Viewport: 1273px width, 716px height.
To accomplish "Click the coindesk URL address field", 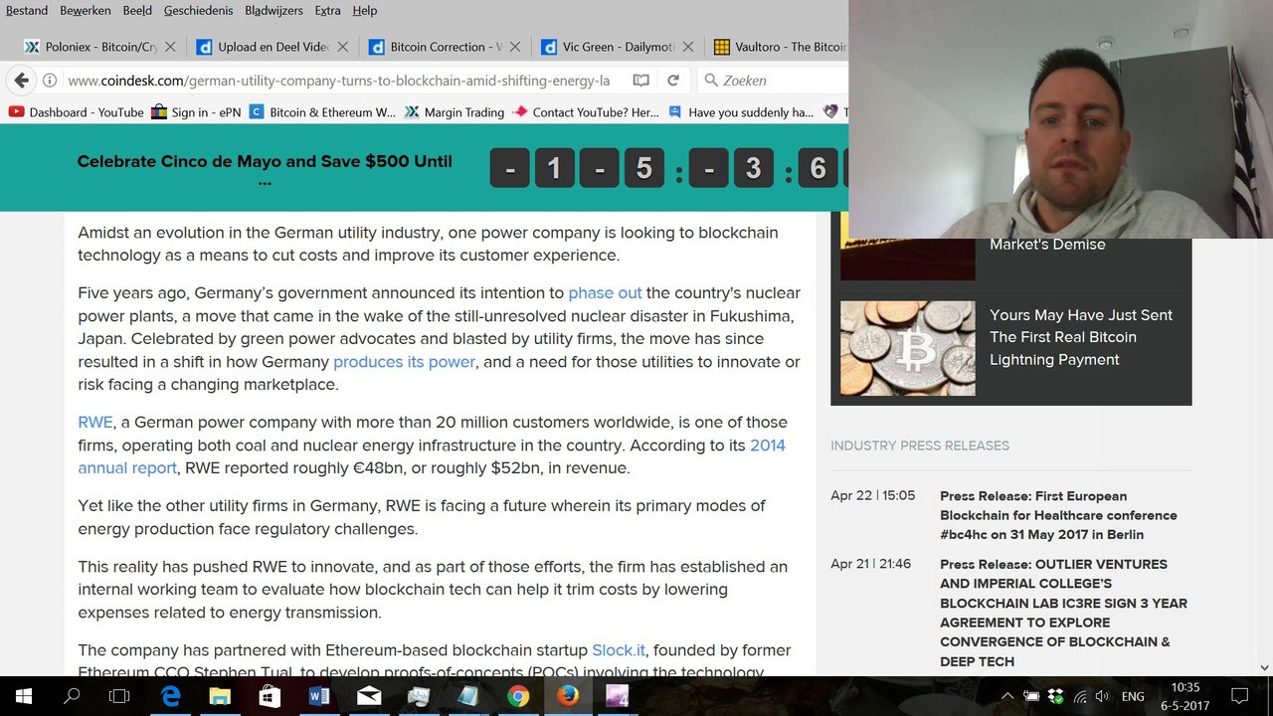I will (x=338, y=81).
